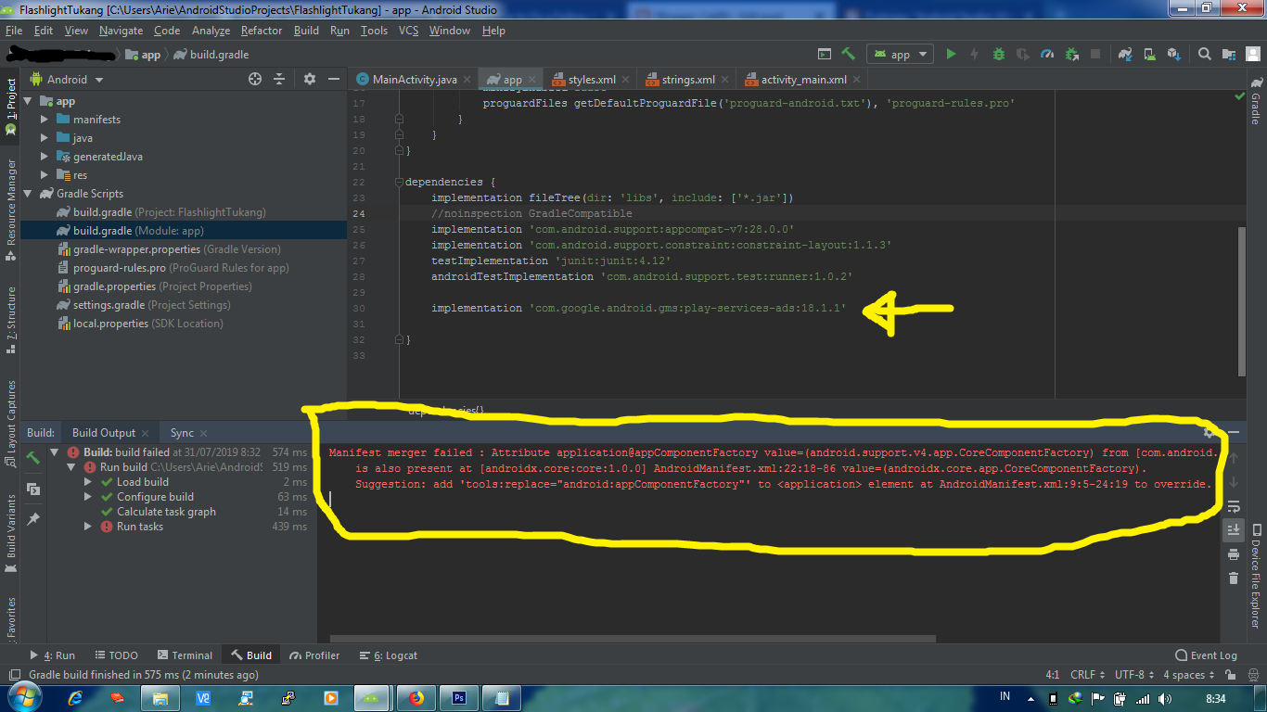Screen dimensions: 1267x712
Task: Select the Build hammer icon in toolbar
Action: click(x=848, y=54)
